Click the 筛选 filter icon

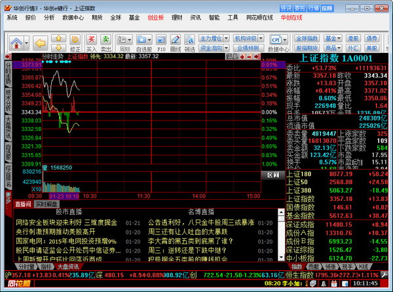tap(190, 40)
